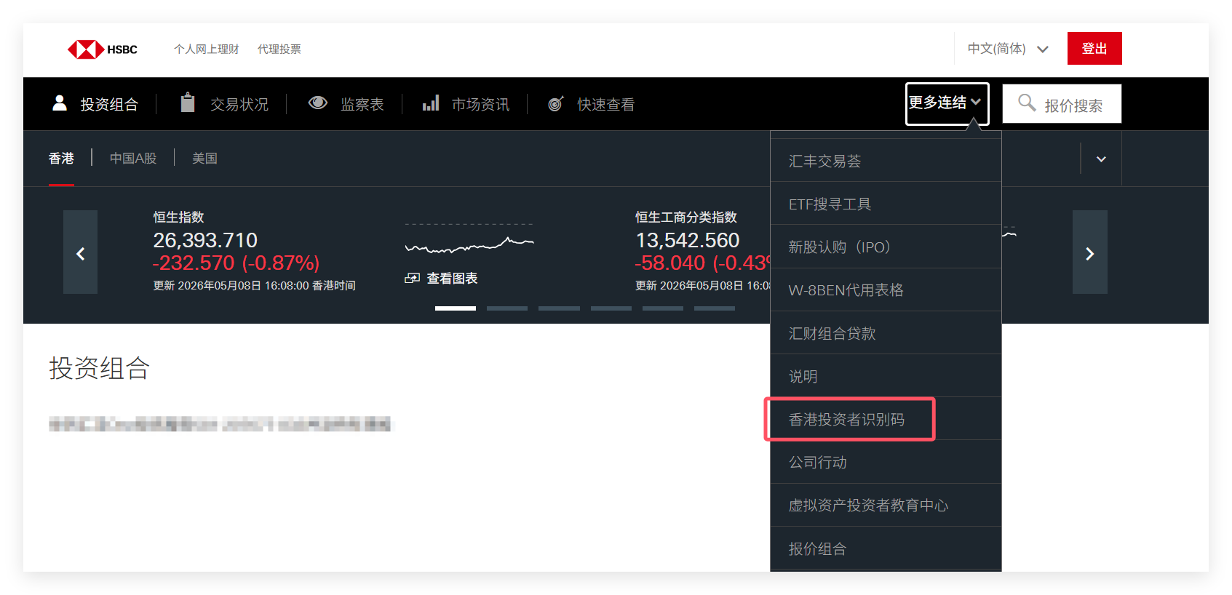This screenshot has height=595, width=1232.
Task: Select the fourth carousel page indicator
Action: 611,308
